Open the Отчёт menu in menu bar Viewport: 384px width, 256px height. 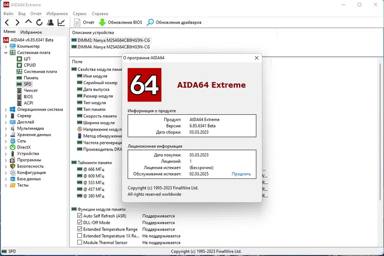[x=36, y=14]
